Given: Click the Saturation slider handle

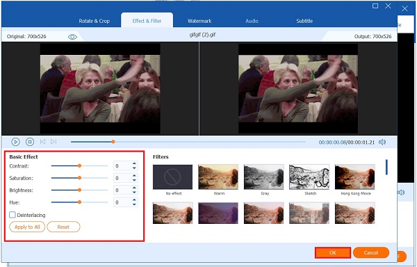Looking at the screenshot, I should tap(79, 178).
